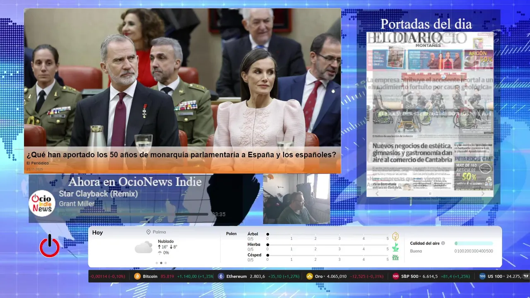Click the Ethereum price 2.803,6
530x298 pixels.
coord(257,276)
